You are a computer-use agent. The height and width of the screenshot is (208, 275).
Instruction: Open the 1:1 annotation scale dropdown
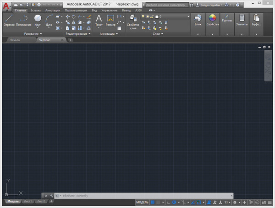tap(227, 203)
